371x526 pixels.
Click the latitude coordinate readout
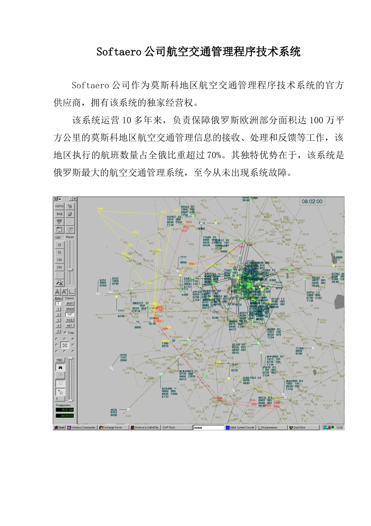point(64,410)
